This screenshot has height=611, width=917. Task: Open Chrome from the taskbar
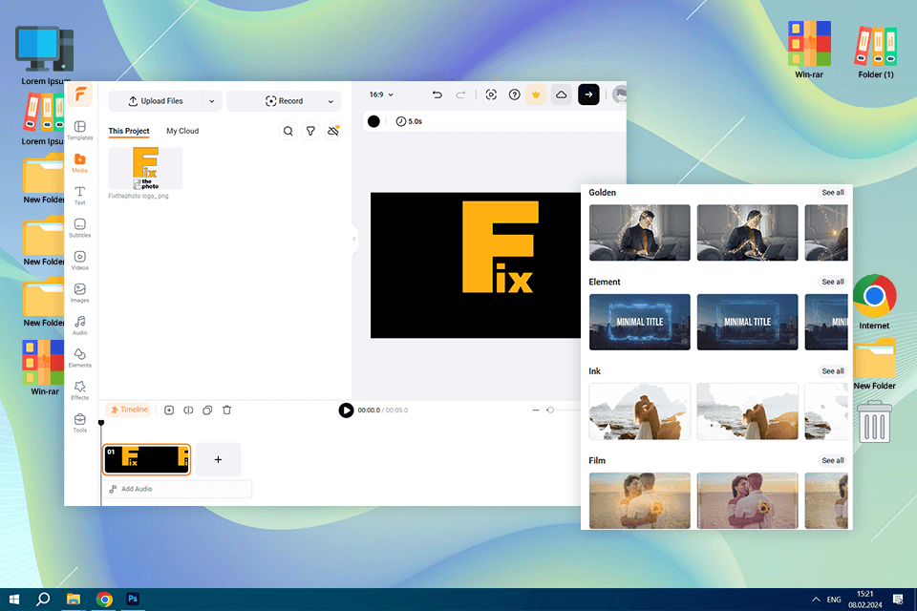click(x=105, y=599)
